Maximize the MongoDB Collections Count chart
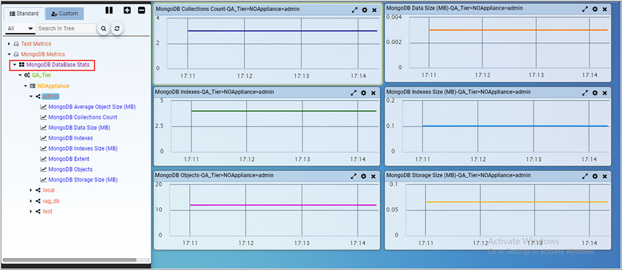622x270 pixels. click(x=355, y=10)
